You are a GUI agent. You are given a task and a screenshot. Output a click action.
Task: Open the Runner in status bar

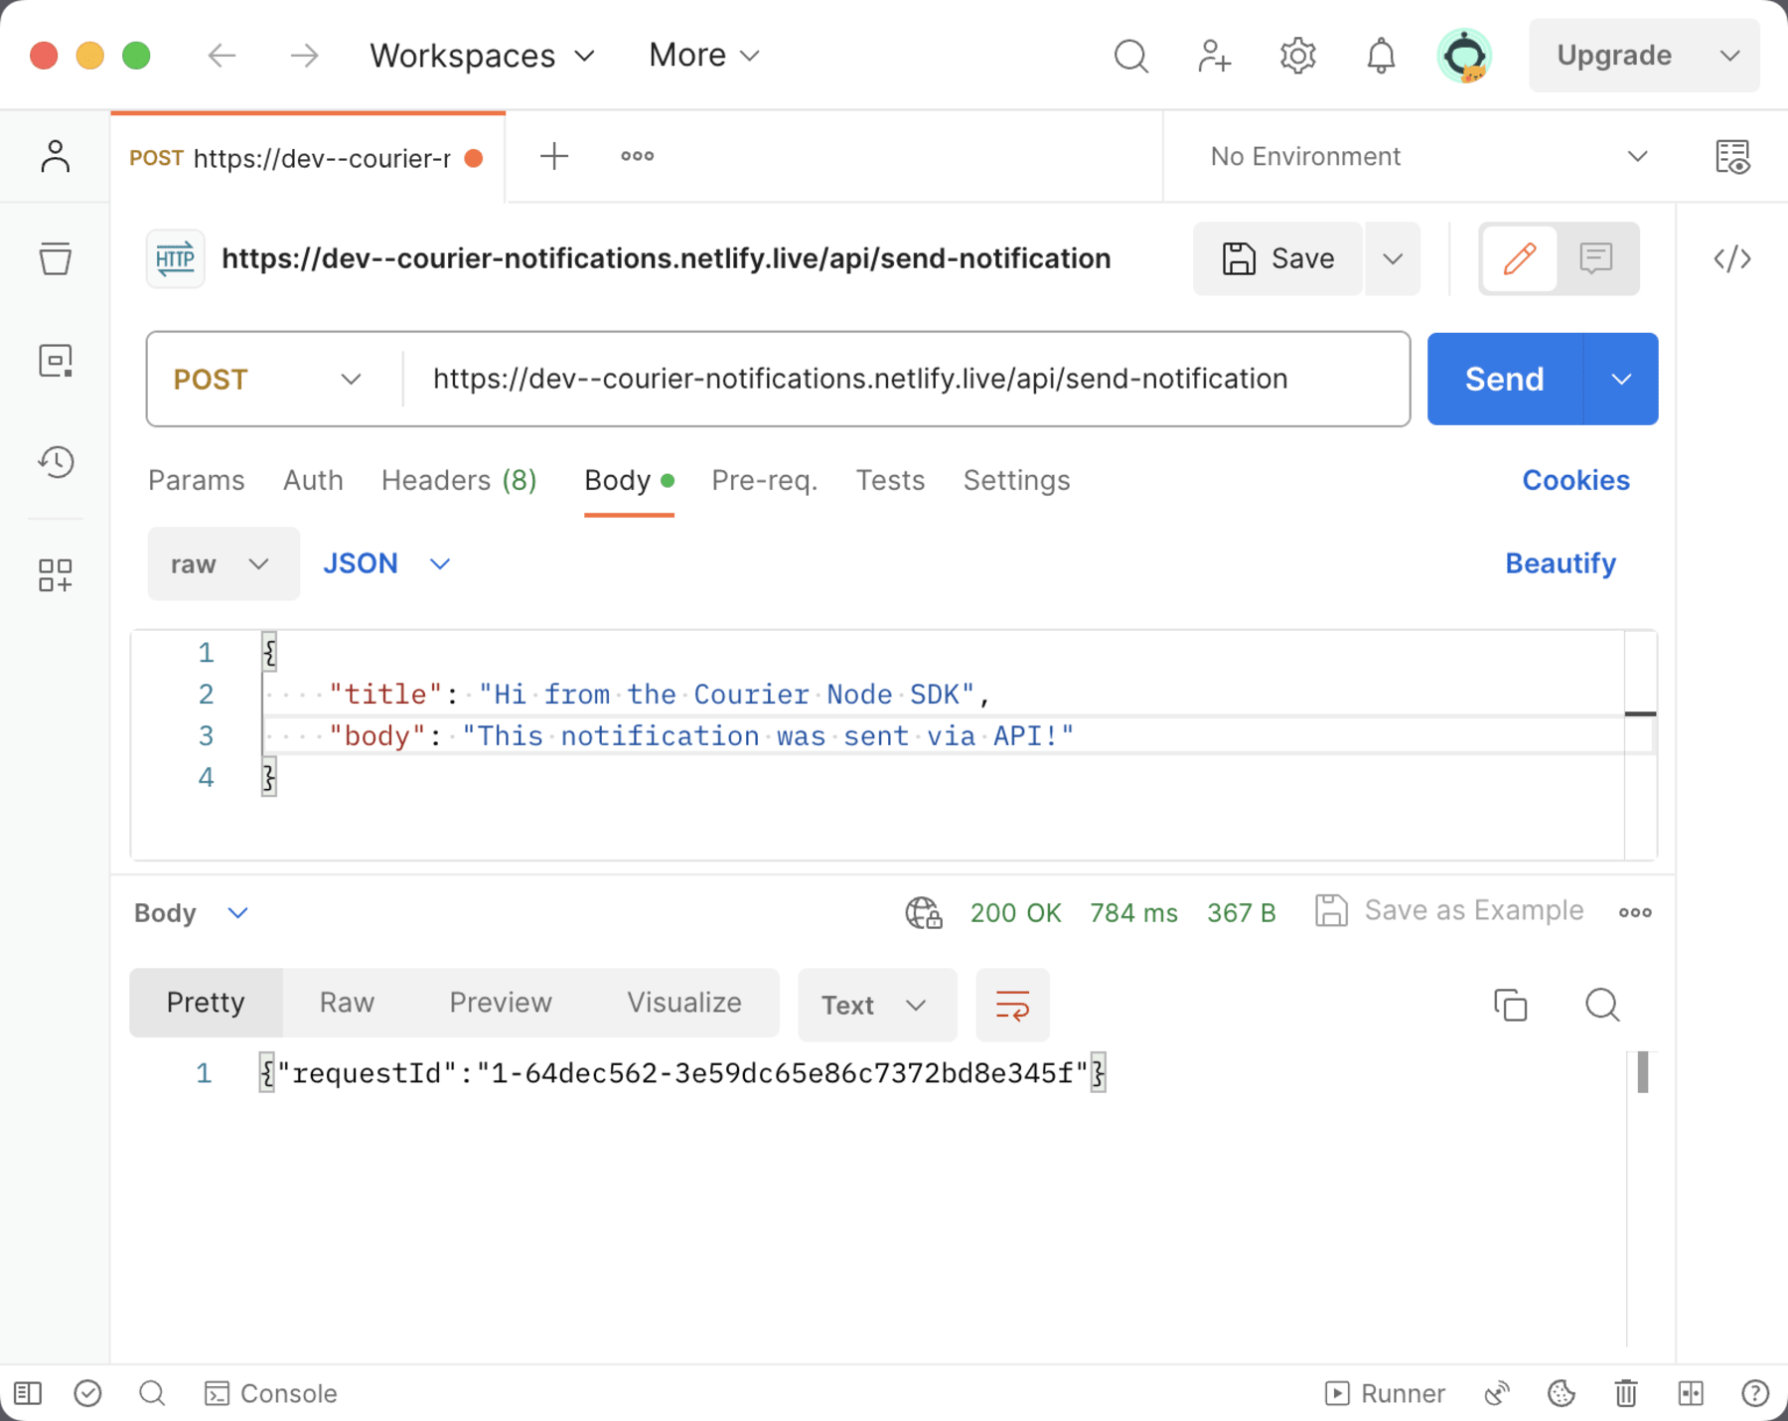point(1385,1393)
